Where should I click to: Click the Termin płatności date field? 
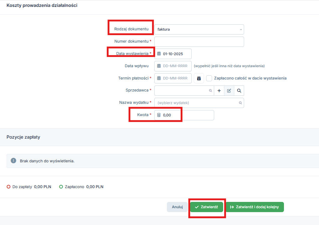[x=175, y=78]
